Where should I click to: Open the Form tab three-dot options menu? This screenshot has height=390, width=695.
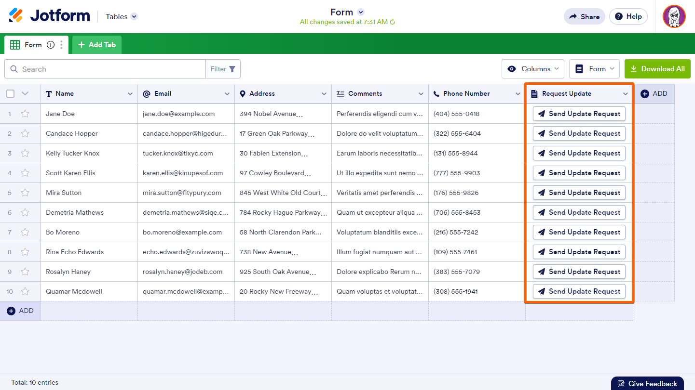pyautogui.click(x=61, y=45)
